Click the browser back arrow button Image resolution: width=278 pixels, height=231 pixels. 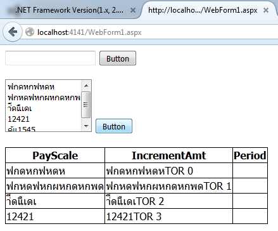pos(13,32)
